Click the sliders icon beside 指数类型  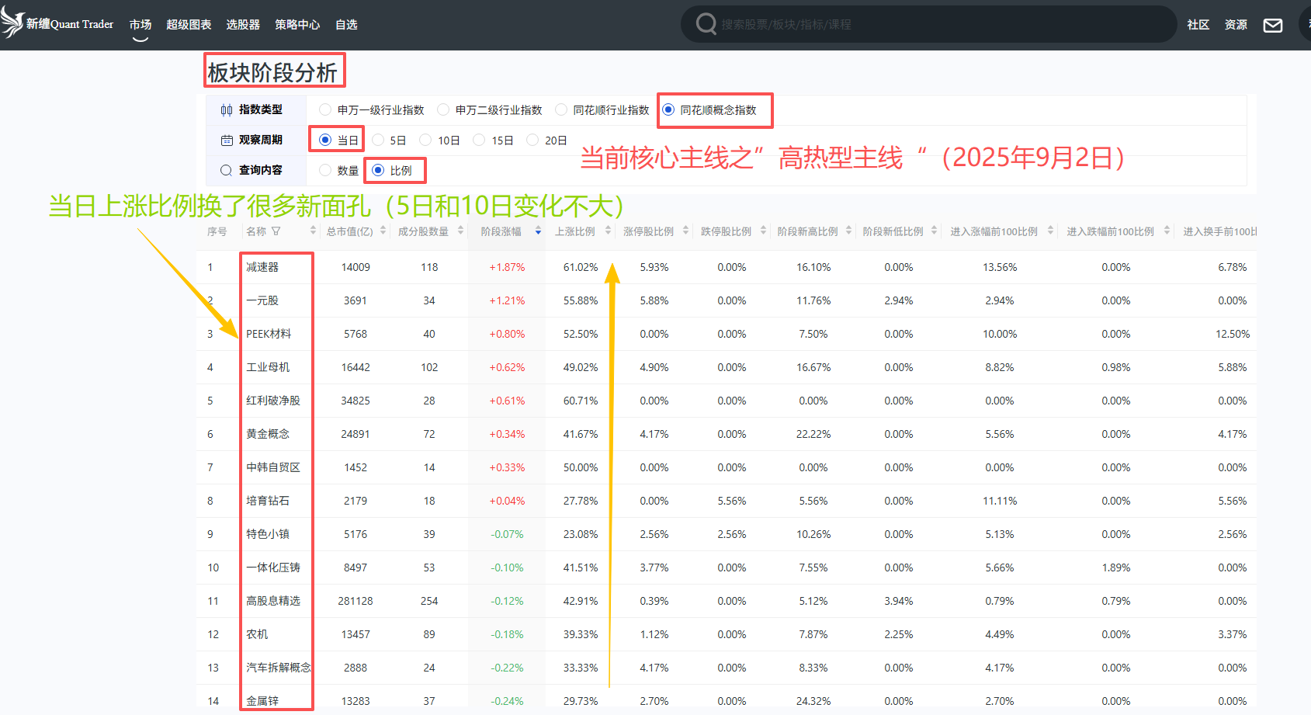pyautogui.click(x=226, y=109)
